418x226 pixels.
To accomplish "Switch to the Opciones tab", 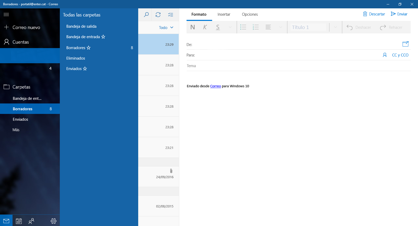I will (x=250, y=14).
